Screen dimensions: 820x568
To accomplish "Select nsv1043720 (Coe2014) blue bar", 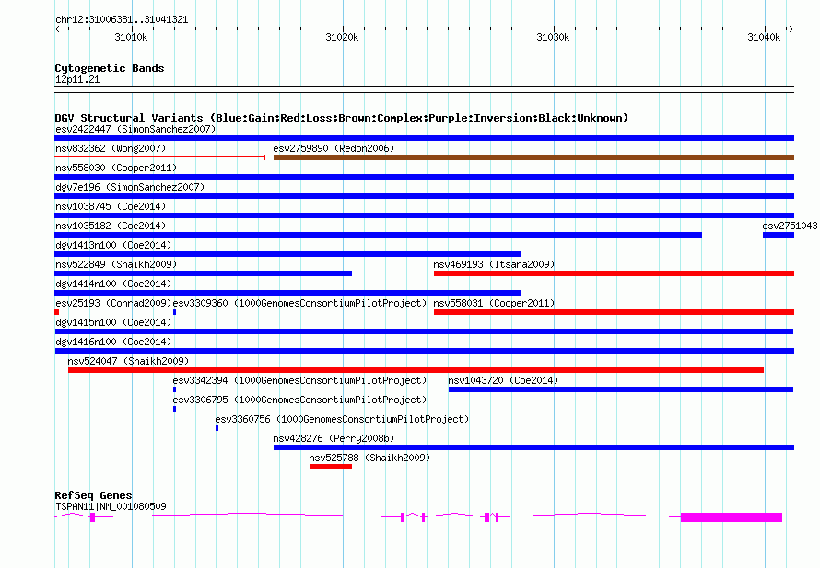I will [621, 389].
